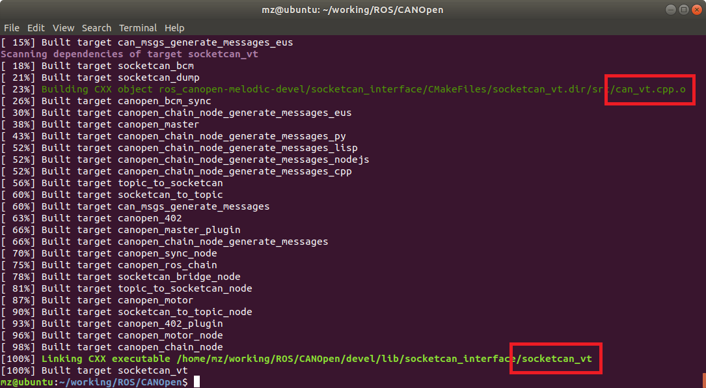Open the File menu
This screenshot has height=388, width=706.
(x=12, y=28)
